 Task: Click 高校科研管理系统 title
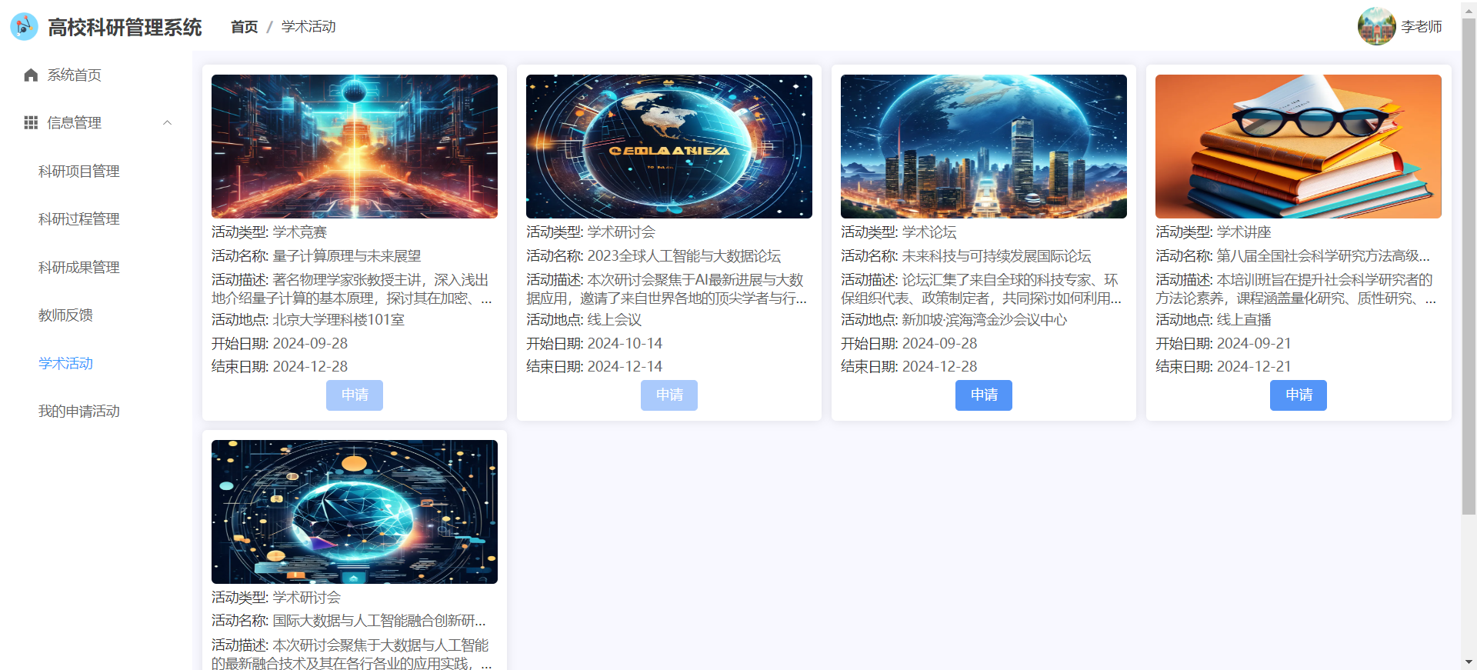[125, 28]
